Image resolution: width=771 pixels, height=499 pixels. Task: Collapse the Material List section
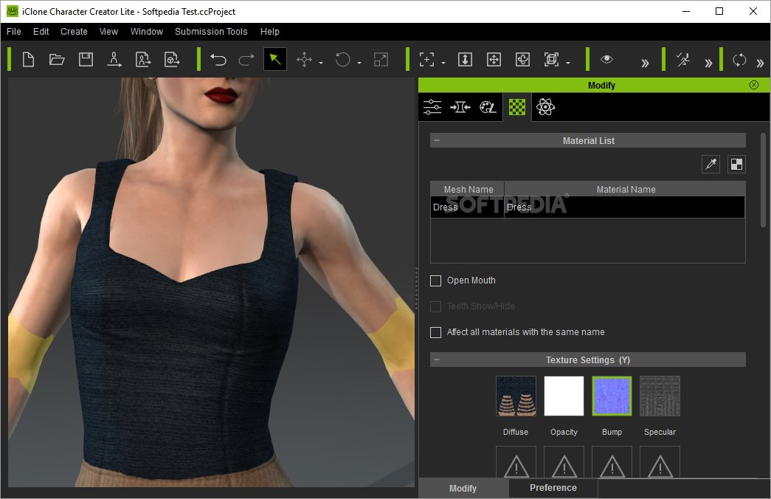437,141
